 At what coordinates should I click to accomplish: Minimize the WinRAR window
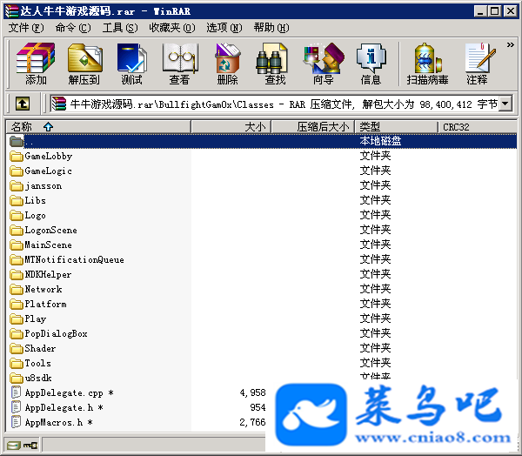click(480, 11)
